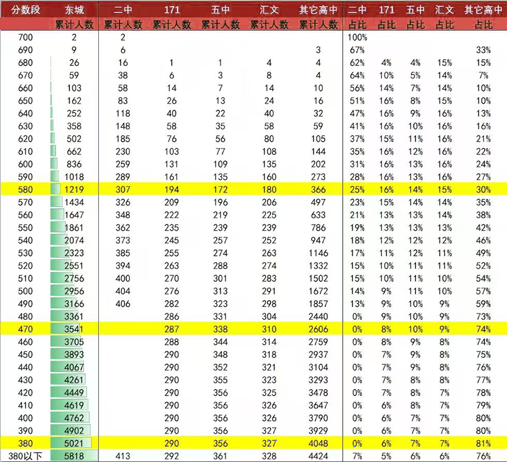Click the data bar cell showing 3541

pos(74,328)
